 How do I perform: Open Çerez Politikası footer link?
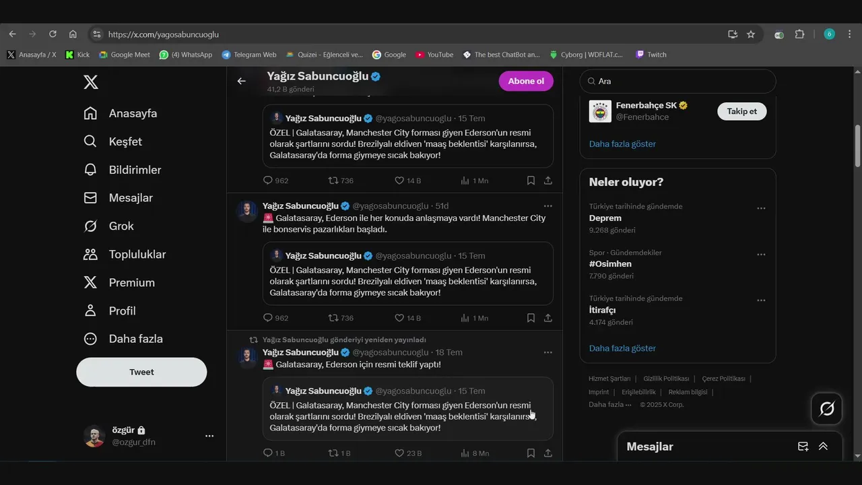(x=723, y=379)
